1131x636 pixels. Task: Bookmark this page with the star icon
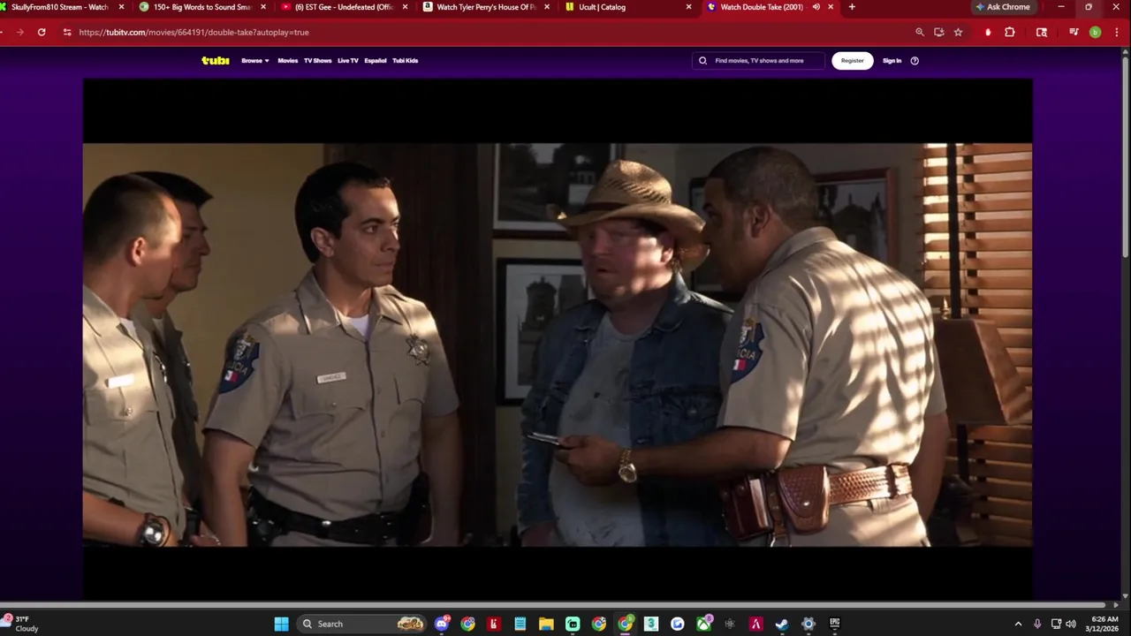(958, 32)
